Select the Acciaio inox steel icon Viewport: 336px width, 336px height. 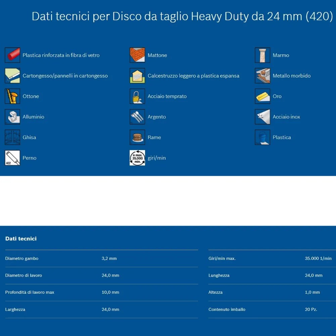pyautogui.click(x=262, y=117)
